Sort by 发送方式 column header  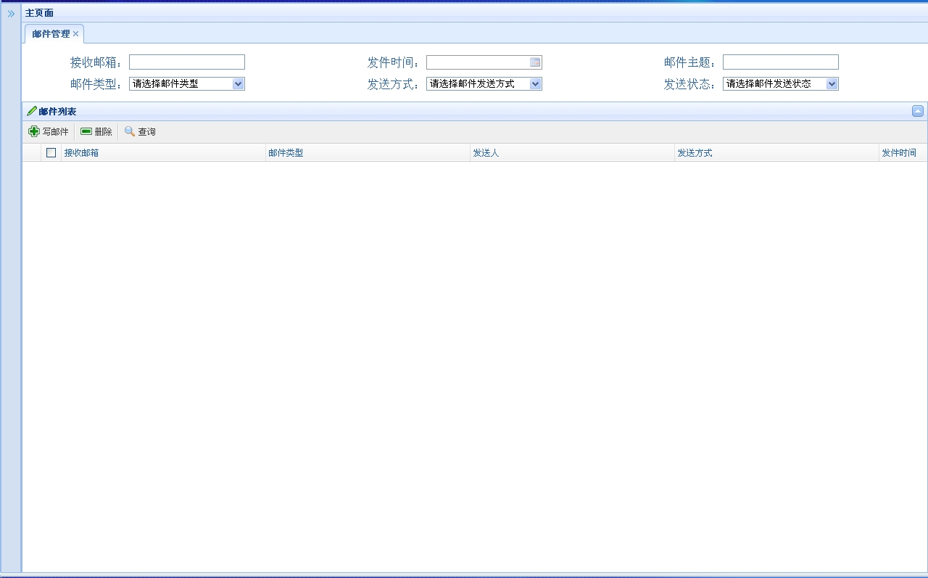tap(776, 152)
